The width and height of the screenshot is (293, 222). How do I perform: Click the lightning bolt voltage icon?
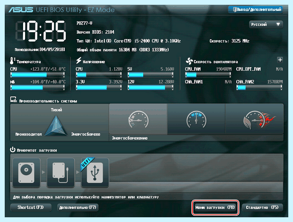78,60
